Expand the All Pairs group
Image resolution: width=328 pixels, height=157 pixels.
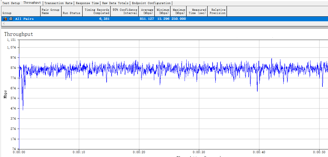coord(11,19)
